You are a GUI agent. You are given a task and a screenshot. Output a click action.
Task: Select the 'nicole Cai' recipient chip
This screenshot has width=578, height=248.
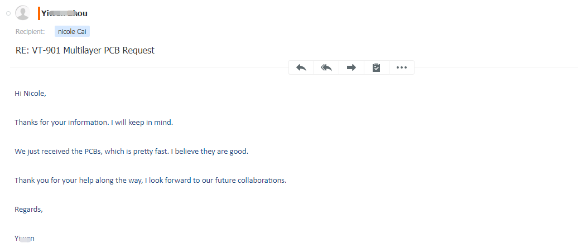(72, 32)
